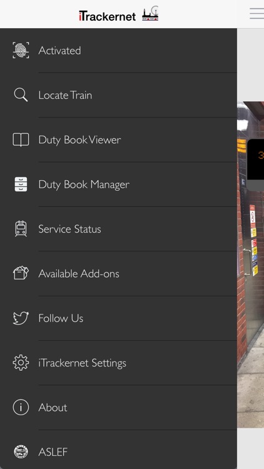Click the magnifying glass Locate Train icon
264x469 pixels.
click(x=21, y=95)
